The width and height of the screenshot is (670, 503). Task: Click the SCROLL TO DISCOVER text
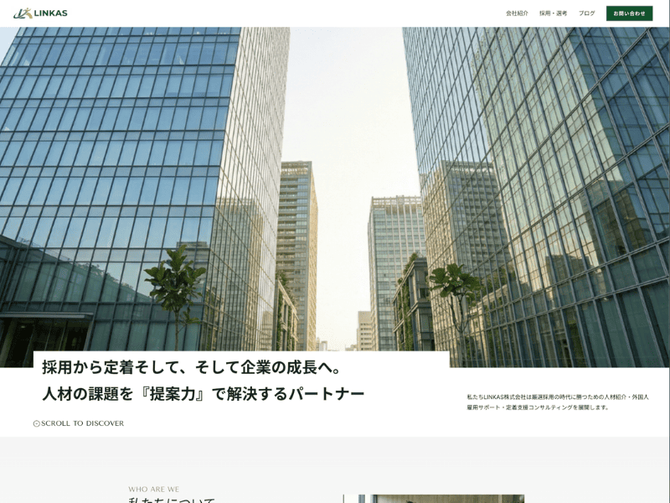click(82, 423)
